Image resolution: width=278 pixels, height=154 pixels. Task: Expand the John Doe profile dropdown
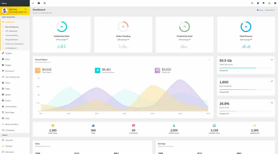click(26, 10)
